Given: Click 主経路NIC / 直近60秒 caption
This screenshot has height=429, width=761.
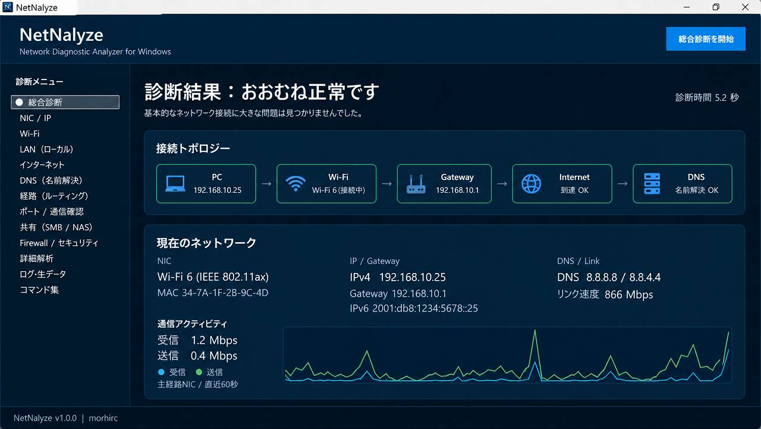Looking at the screenshot, I should (197, 384).
